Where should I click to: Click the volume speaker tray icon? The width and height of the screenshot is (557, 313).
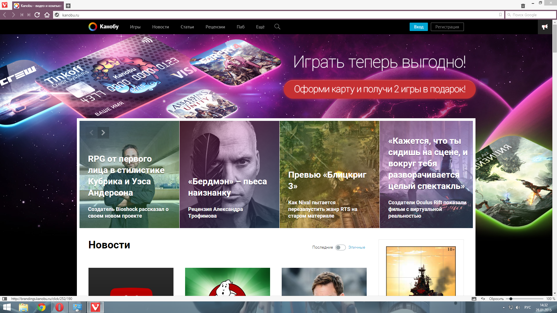[x=518, y=307]
